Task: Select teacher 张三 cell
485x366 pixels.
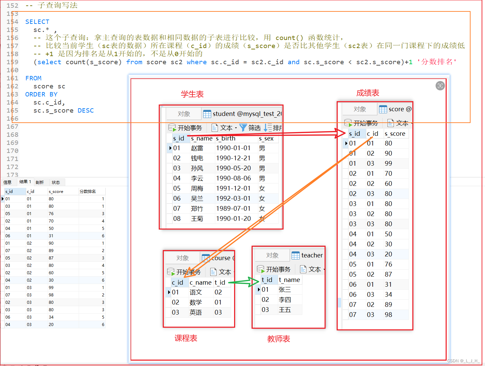Action: pyautogui.click(x=290, y=290)
